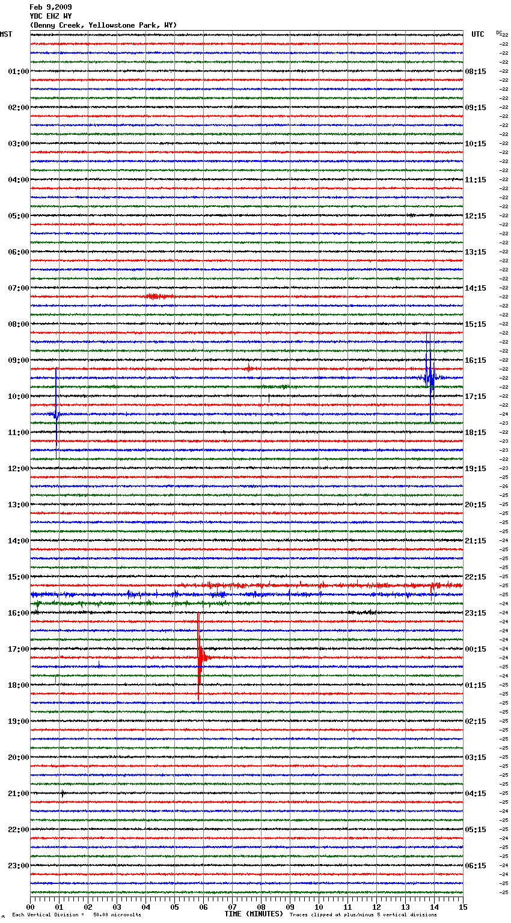
Task: Click the 04:15 UTC time label
Action: [476, 794]
